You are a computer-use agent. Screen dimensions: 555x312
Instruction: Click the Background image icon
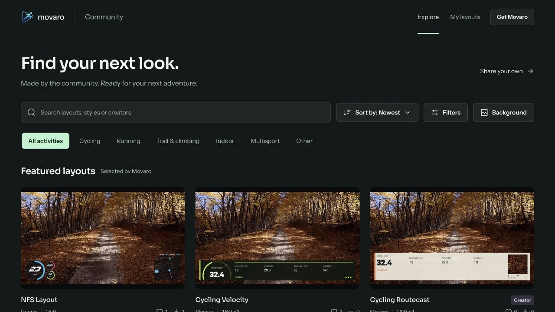484,112
